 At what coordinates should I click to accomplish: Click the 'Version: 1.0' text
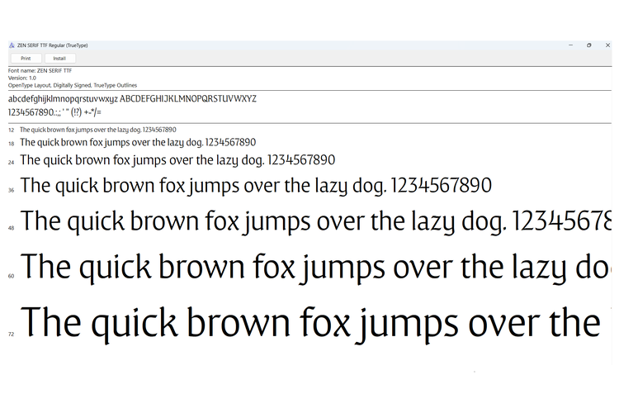[21, 78]
